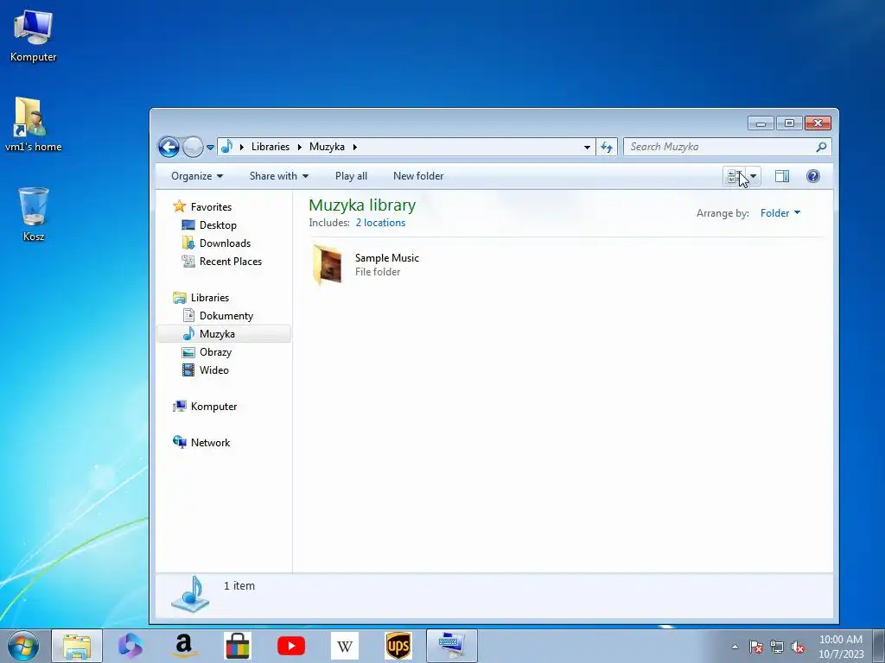
Task: Select Libraries in the address bar breadcrumb
Action: 270,147
